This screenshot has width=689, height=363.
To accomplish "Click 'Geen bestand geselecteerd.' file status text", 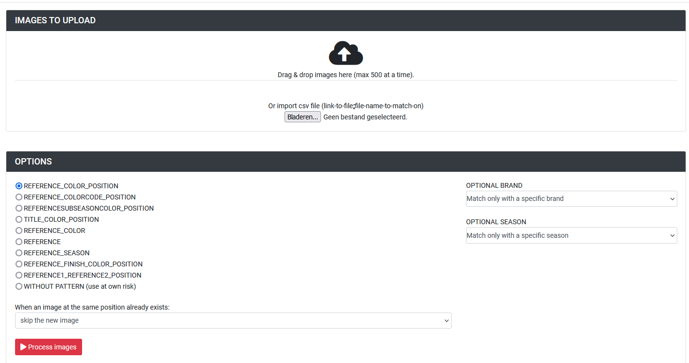I will pos(365,117).
